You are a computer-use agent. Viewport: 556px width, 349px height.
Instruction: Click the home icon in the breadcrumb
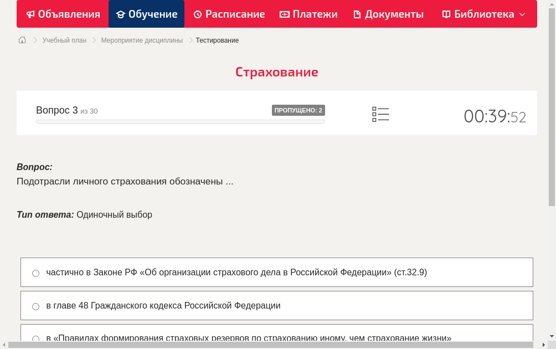tap(22, 40)
